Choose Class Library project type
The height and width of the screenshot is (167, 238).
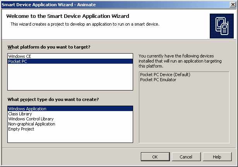[20, 114]
